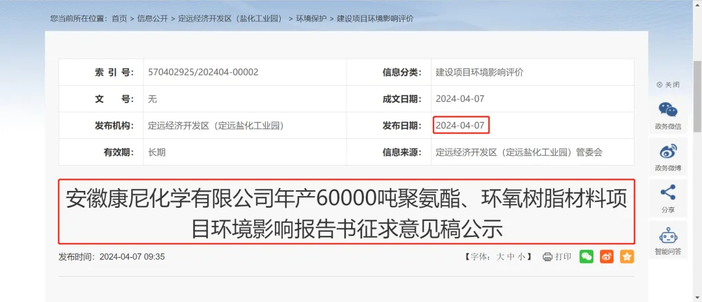Screen dimensions: 702x302
Task: Click the index number 570402925/202404-00002
Action: click(203, 72)
